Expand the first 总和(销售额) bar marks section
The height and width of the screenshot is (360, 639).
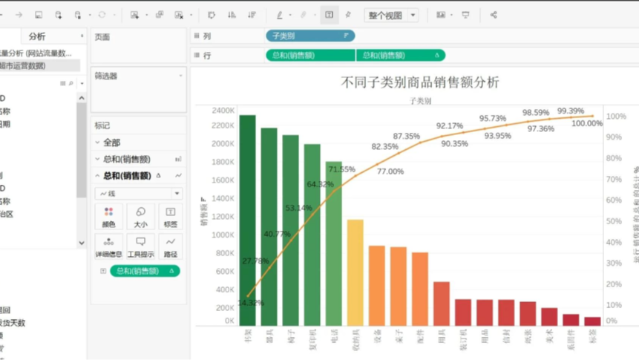tap(97, 159)
